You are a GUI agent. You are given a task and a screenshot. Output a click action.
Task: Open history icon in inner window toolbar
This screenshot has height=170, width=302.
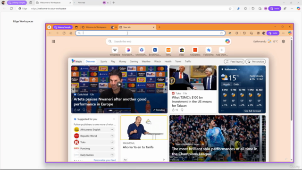[x=244, y=33]
